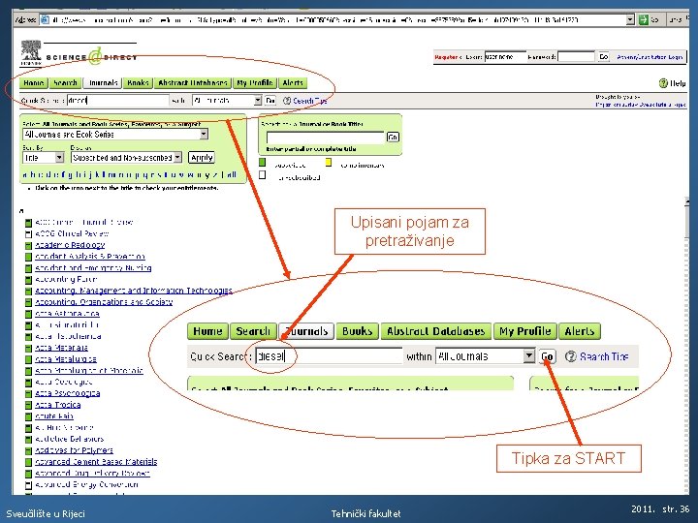
Task: Click Go next to the Password field
Action: click(x=603, y=57)
